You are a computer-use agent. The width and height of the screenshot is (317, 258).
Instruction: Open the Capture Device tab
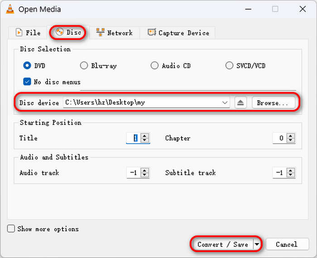[x=178, y=33]
